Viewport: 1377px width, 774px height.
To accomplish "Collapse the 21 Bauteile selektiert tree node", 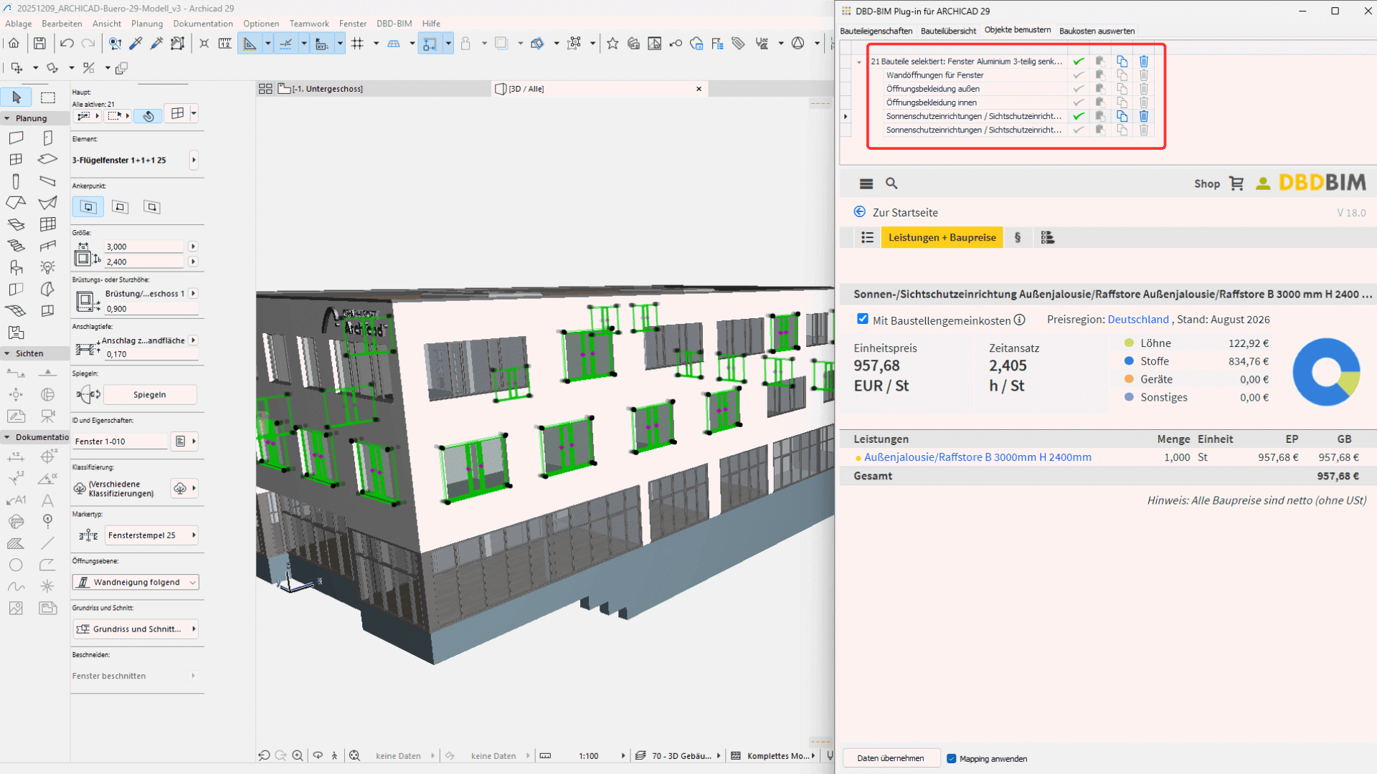I will (859, 62).
